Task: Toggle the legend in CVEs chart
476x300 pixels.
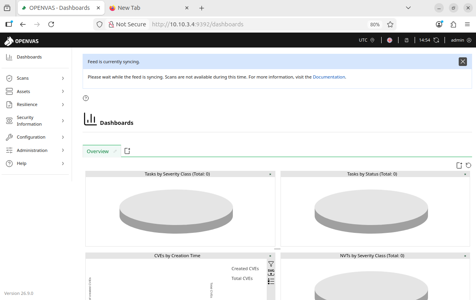Action: click(x=271, y=281)
